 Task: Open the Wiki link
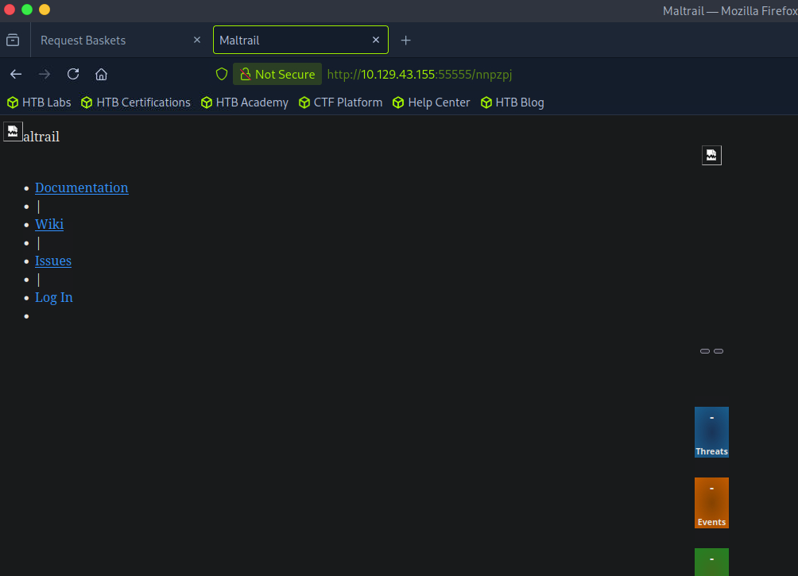pyautogui.click(x=49, y=224)
